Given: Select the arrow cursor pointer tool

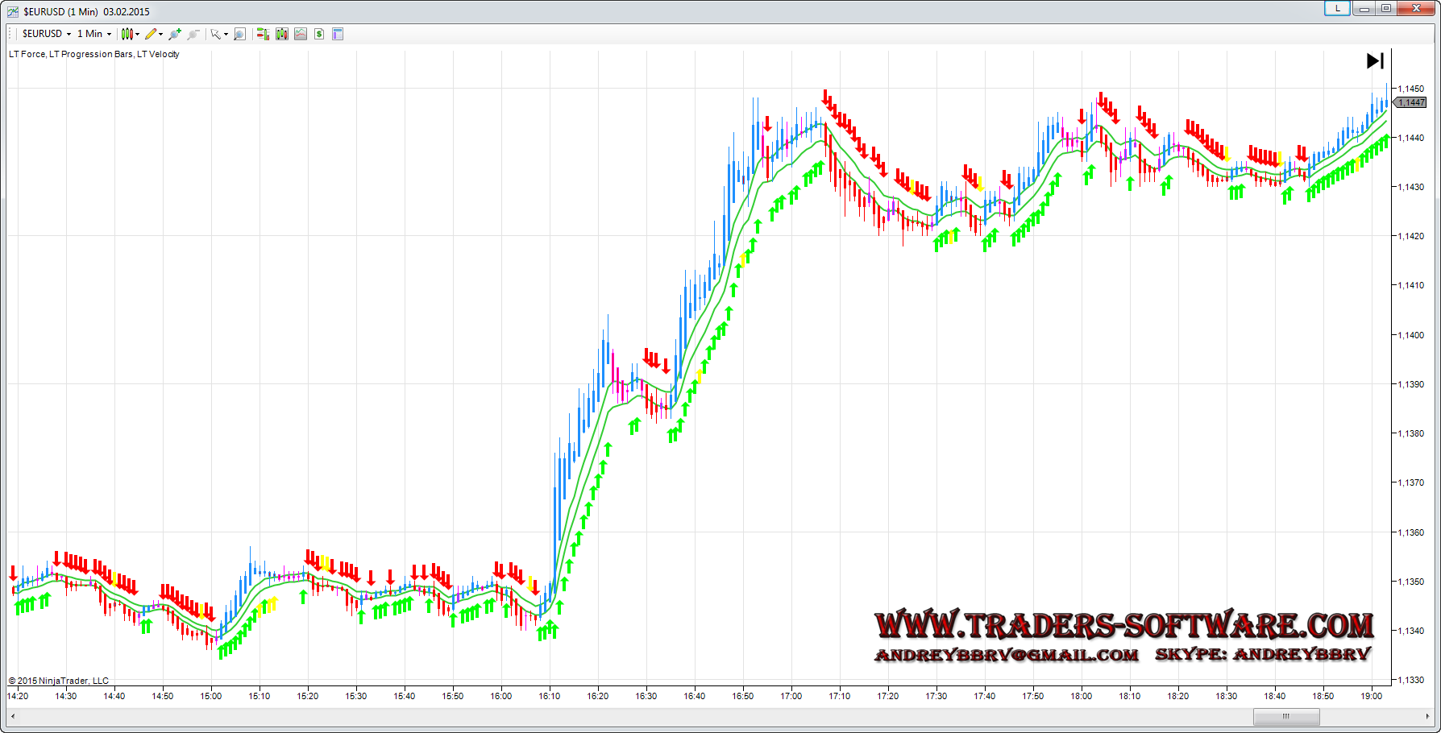Looking at the screenshot, I should click(x=215, y=34).
